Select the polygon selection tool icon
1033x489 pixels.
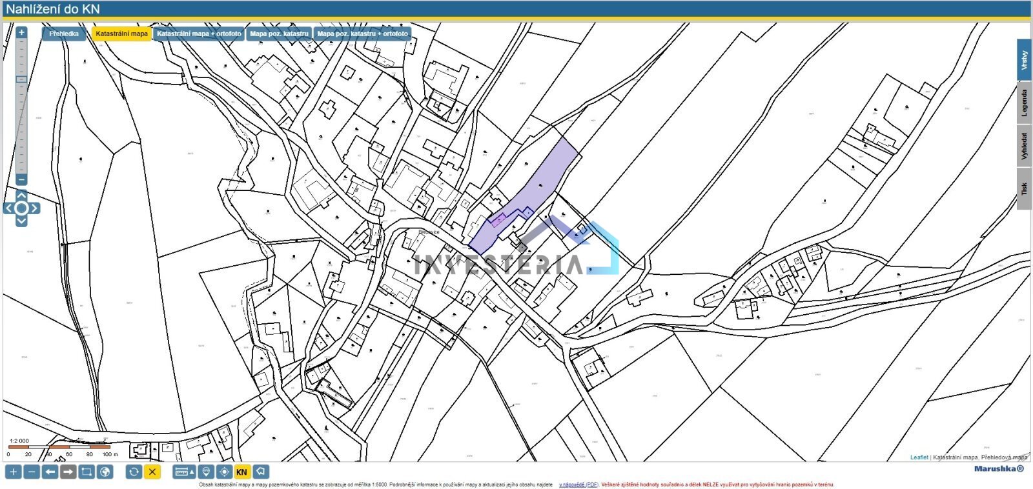click(x=261, y=472)
